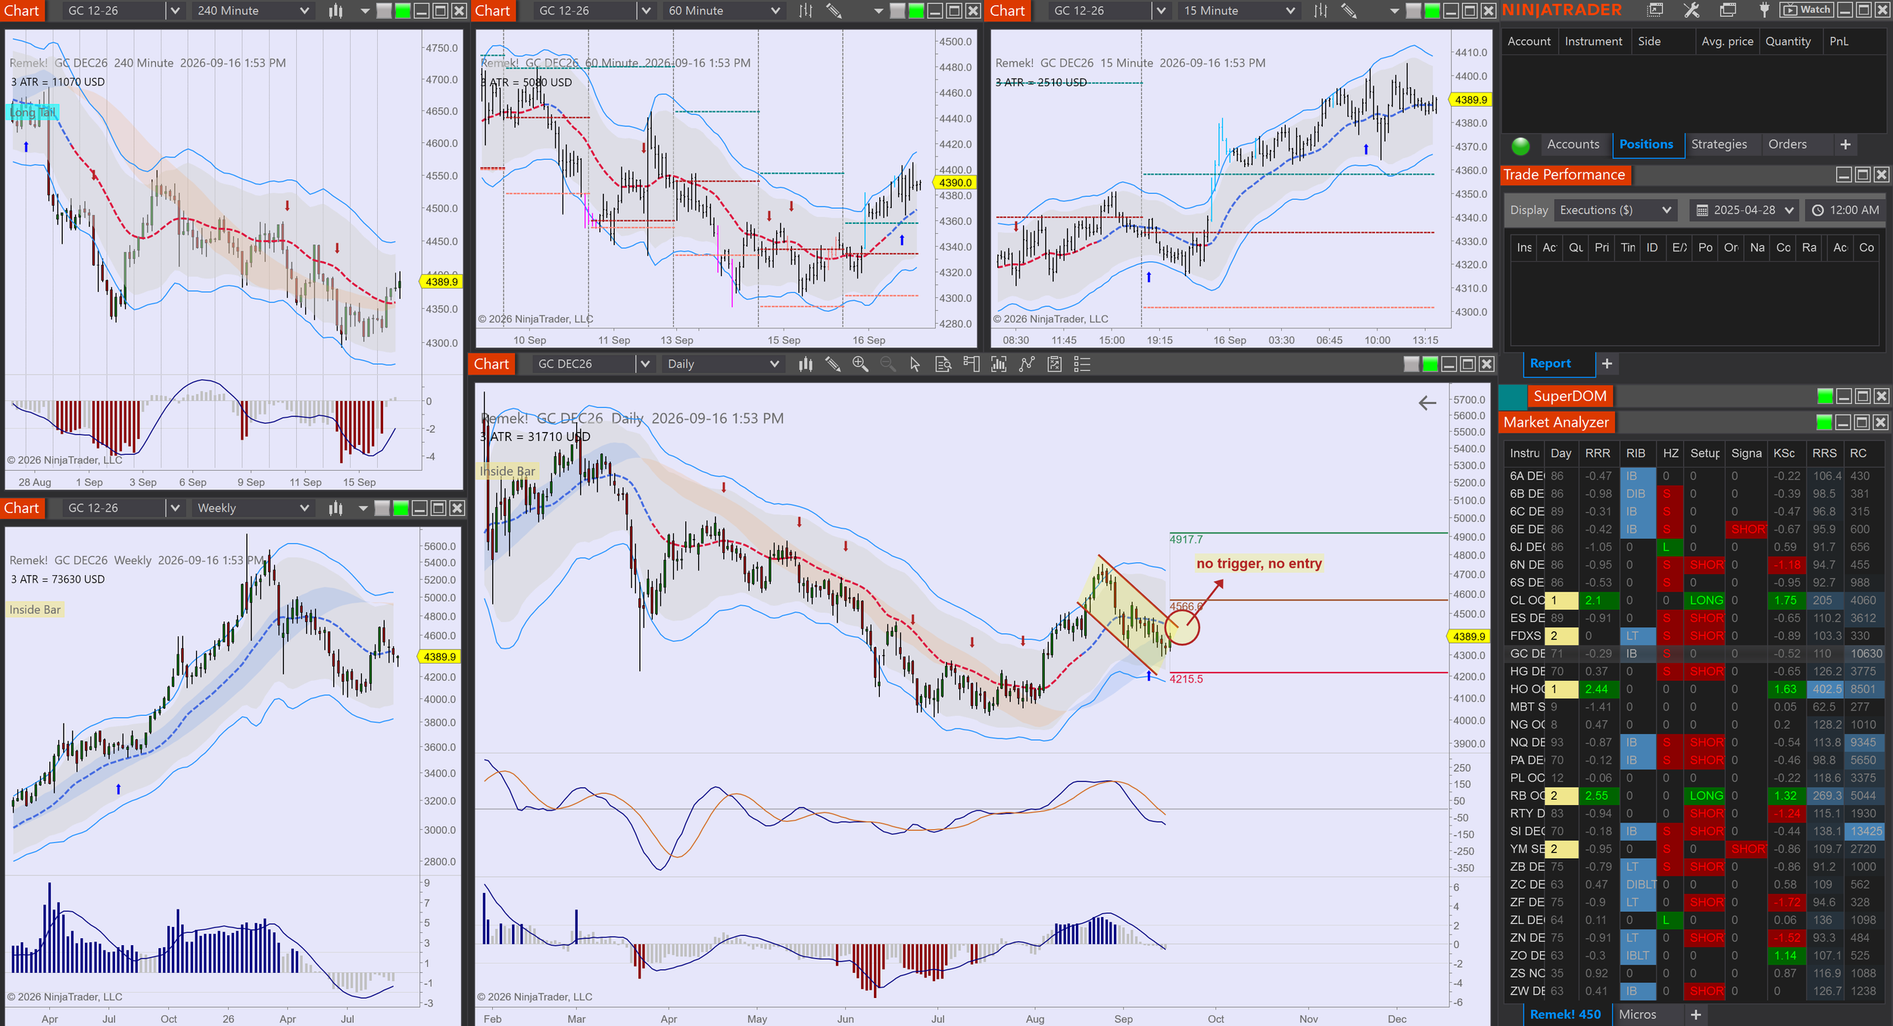Open the Indicators icon in Daily chart
Screen dimensions: 1893x1026
[x=1000, y=364]
